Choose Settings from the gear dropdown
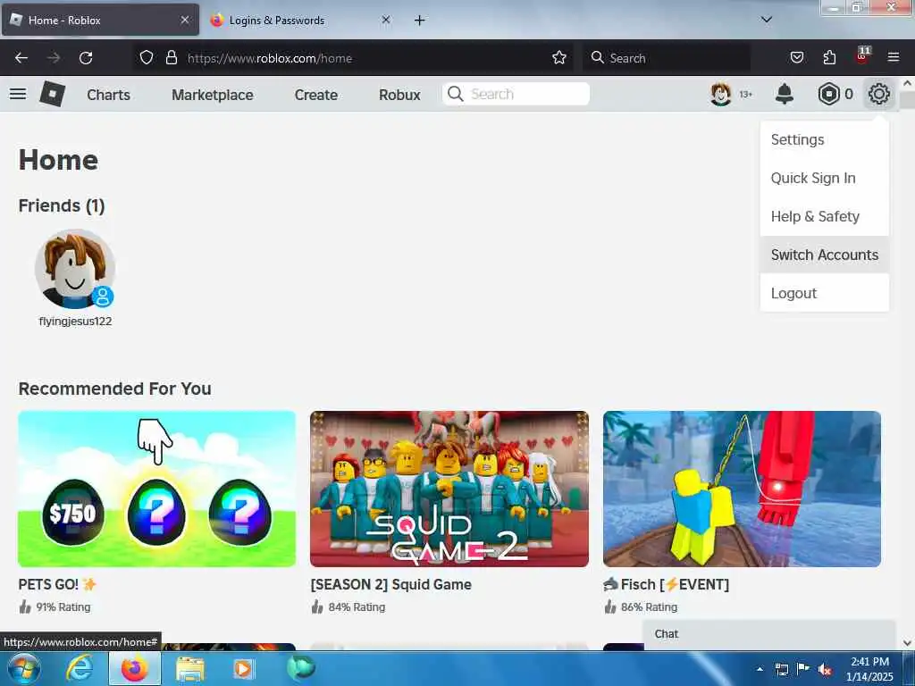Viewport: 915px width, 686px height. (x=825, y=139)
